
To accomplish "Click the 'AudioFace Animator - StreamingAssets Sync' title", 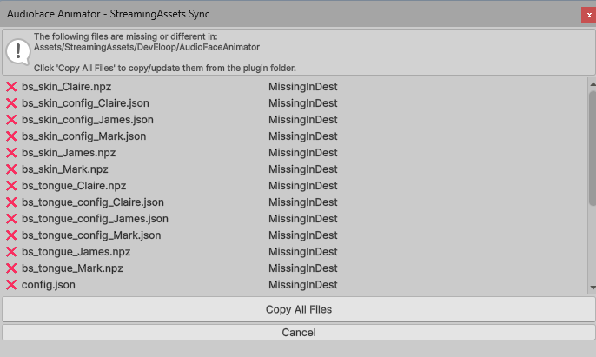I will coord(109,14).
